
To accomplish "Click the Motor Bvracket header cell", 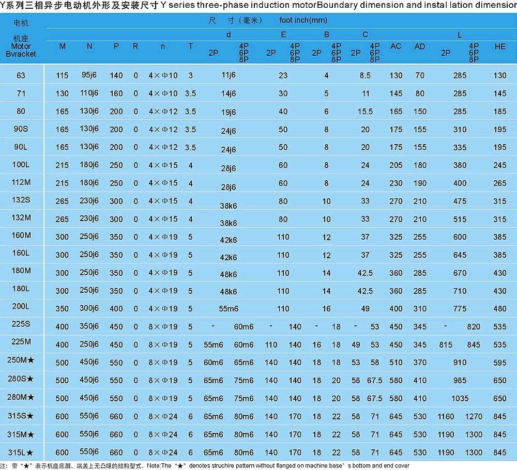I will click(x=21, y=50).
